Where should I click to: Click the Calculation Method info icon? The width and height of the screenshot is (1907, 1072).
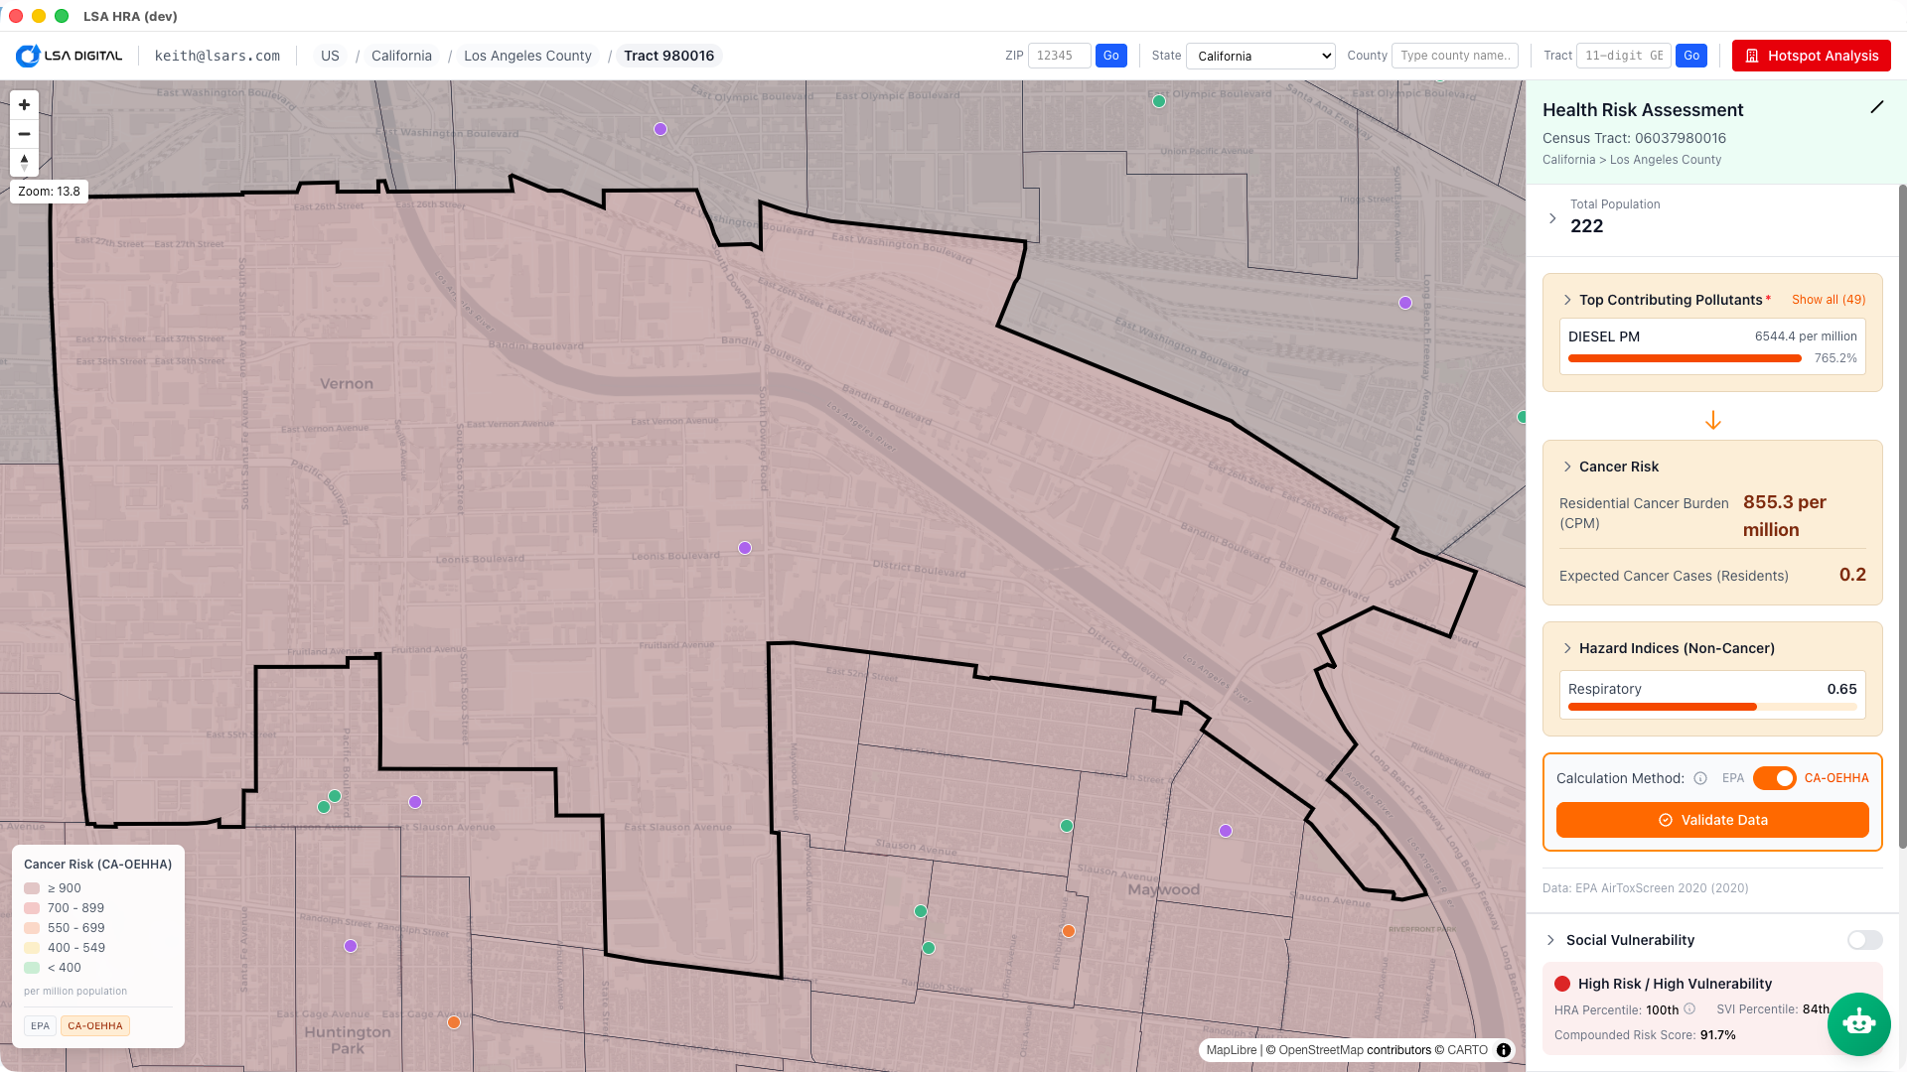1700,778
